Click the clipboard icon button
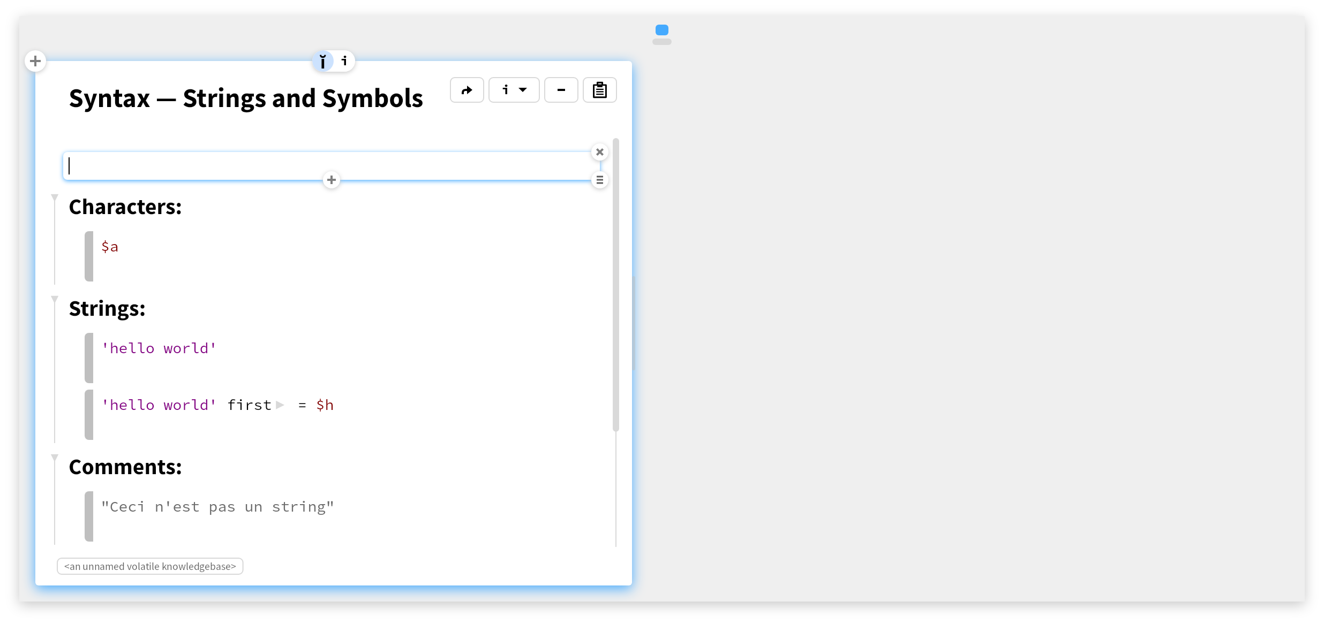Viewport: 1324px width, 624px height. click(x=599, y=90)
